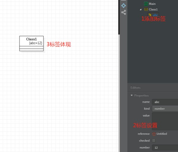Click the yellow tag icon beside abc
The height and width of the screenshot is (152, 178).
pyautogui.click(x=150, y=15)
